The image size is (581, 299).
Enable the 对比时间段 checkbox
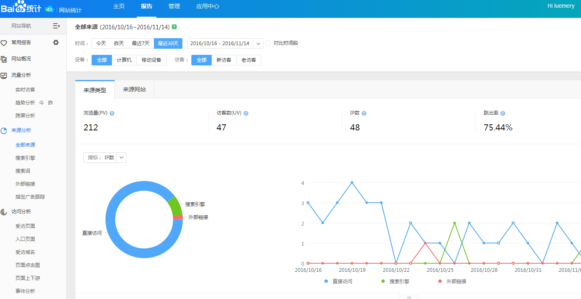[269, 43]
